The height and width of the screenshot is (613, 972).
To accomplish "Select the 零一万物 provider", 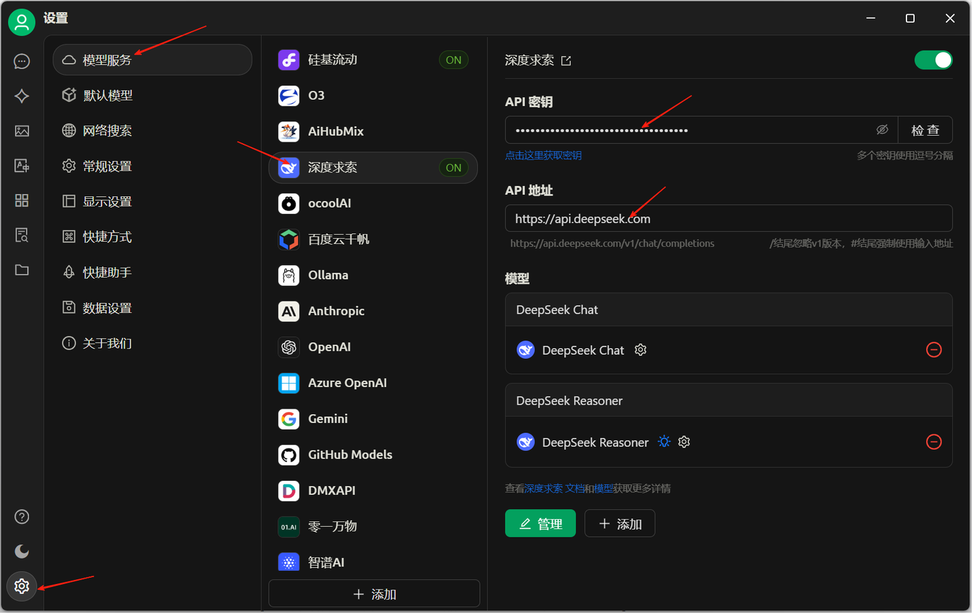I will 373,527.
